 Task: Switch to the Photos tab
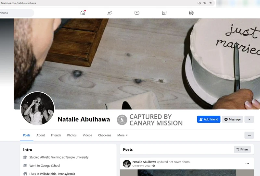[x=72, y=135]
